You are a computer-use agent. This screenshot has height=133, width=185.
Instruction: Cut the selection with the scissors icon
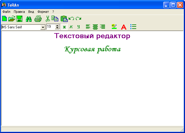click(x=48, y=19)
